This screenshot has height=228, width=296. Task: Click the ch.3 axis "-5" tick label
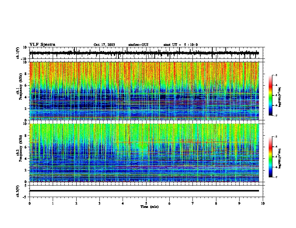coord(25,197)
